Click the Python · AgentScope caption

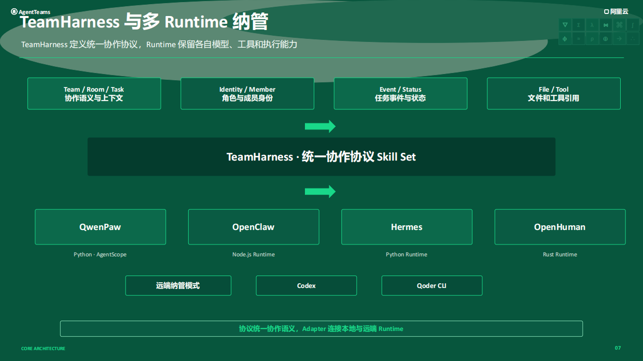coord(100,255)
